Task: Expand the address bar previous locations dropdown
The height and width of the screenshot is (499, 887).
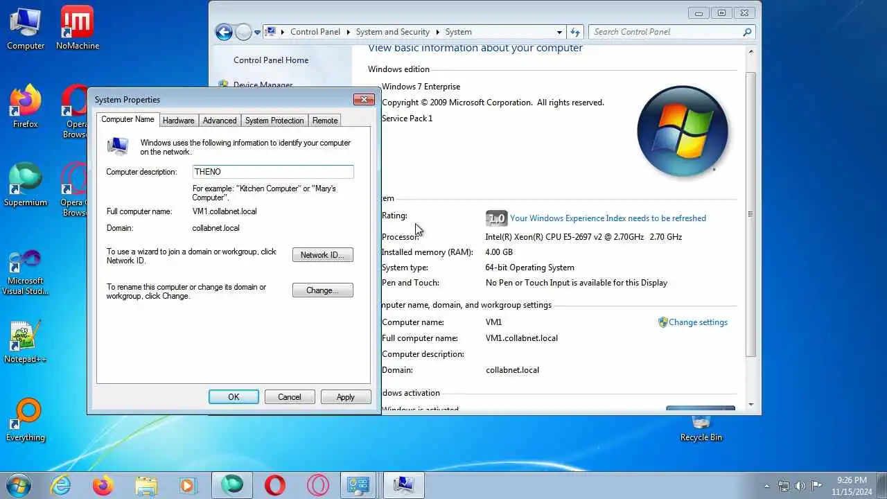Action: click(559, 32)
